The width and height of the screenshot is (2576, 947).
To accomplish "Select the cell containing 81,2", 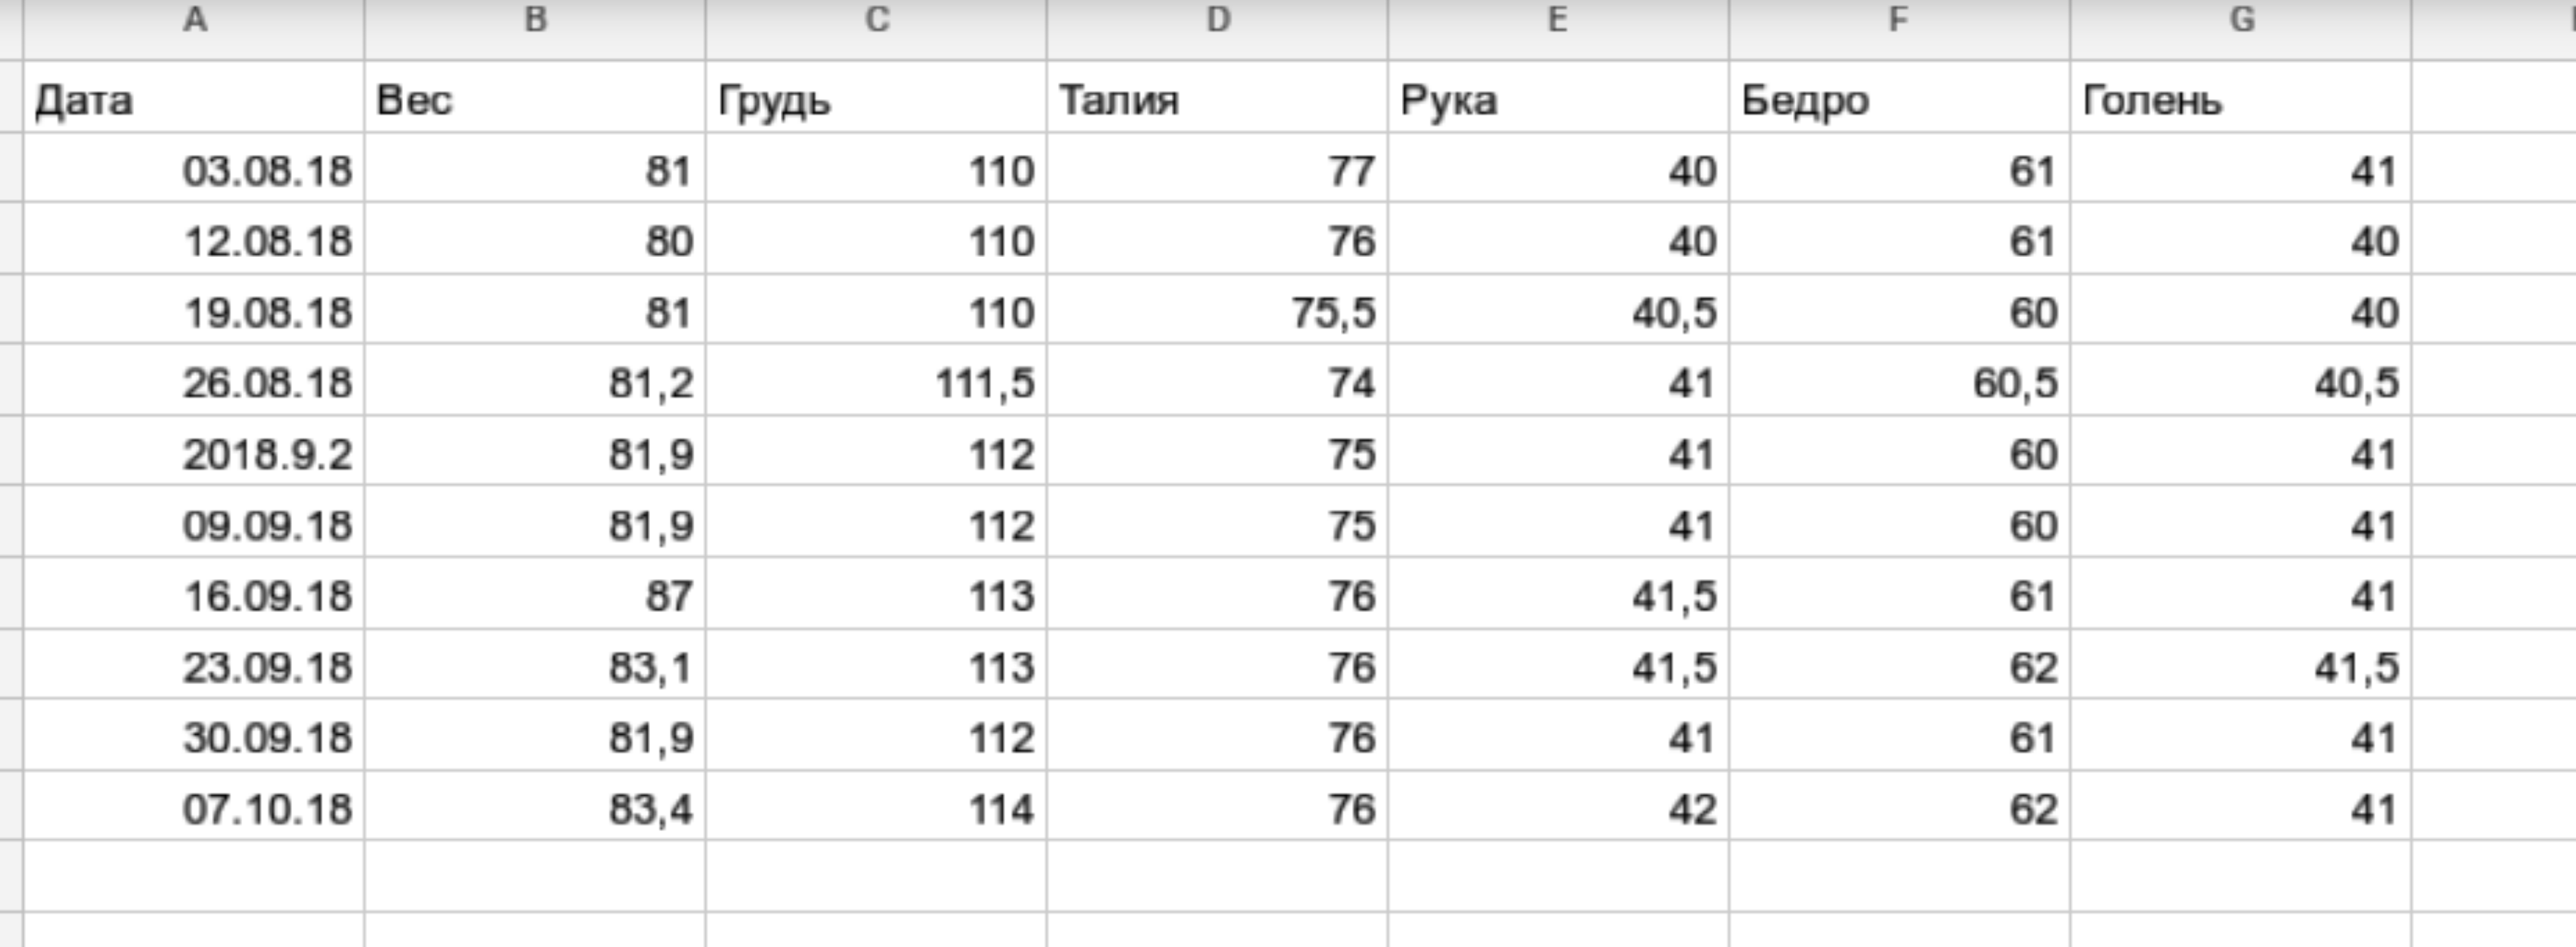I will click(x=535, y=384).
